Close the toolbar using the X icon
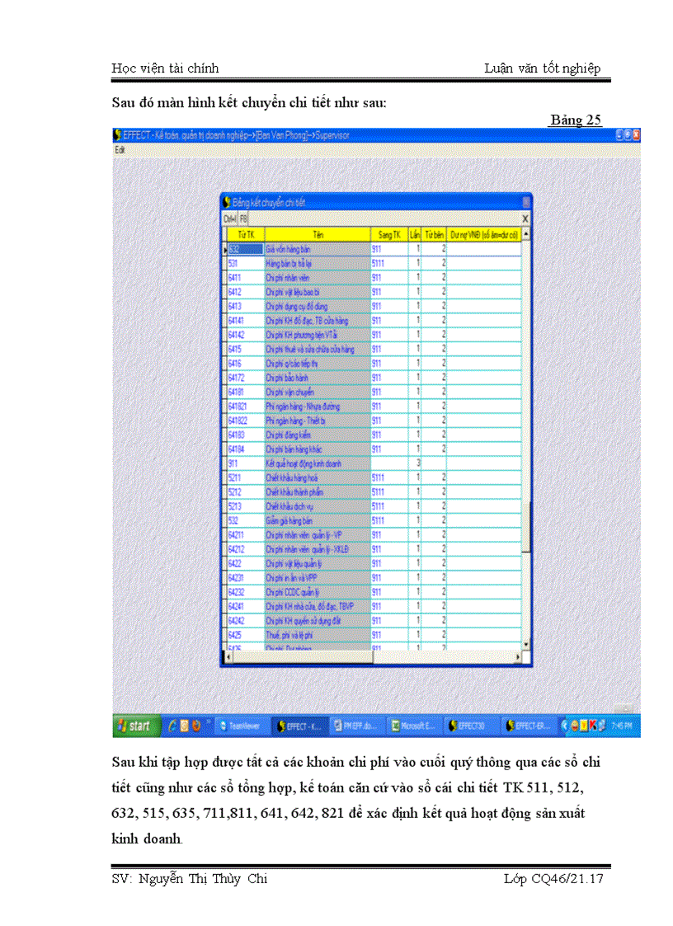Viewport: 673px width, 926px height. [525, 219]
